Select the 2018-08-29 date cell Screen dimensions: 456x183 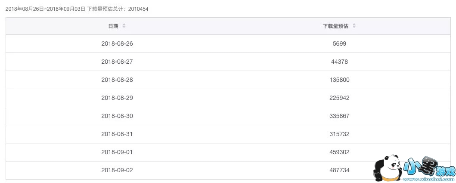pos(117,98)
